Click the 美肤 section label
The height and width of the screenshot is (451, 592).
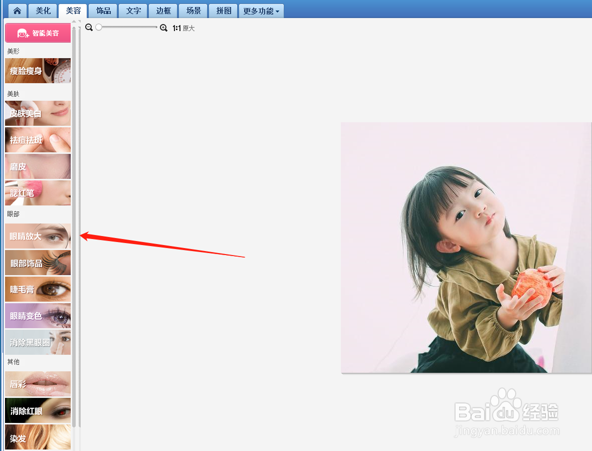click(x=13, y=94)
